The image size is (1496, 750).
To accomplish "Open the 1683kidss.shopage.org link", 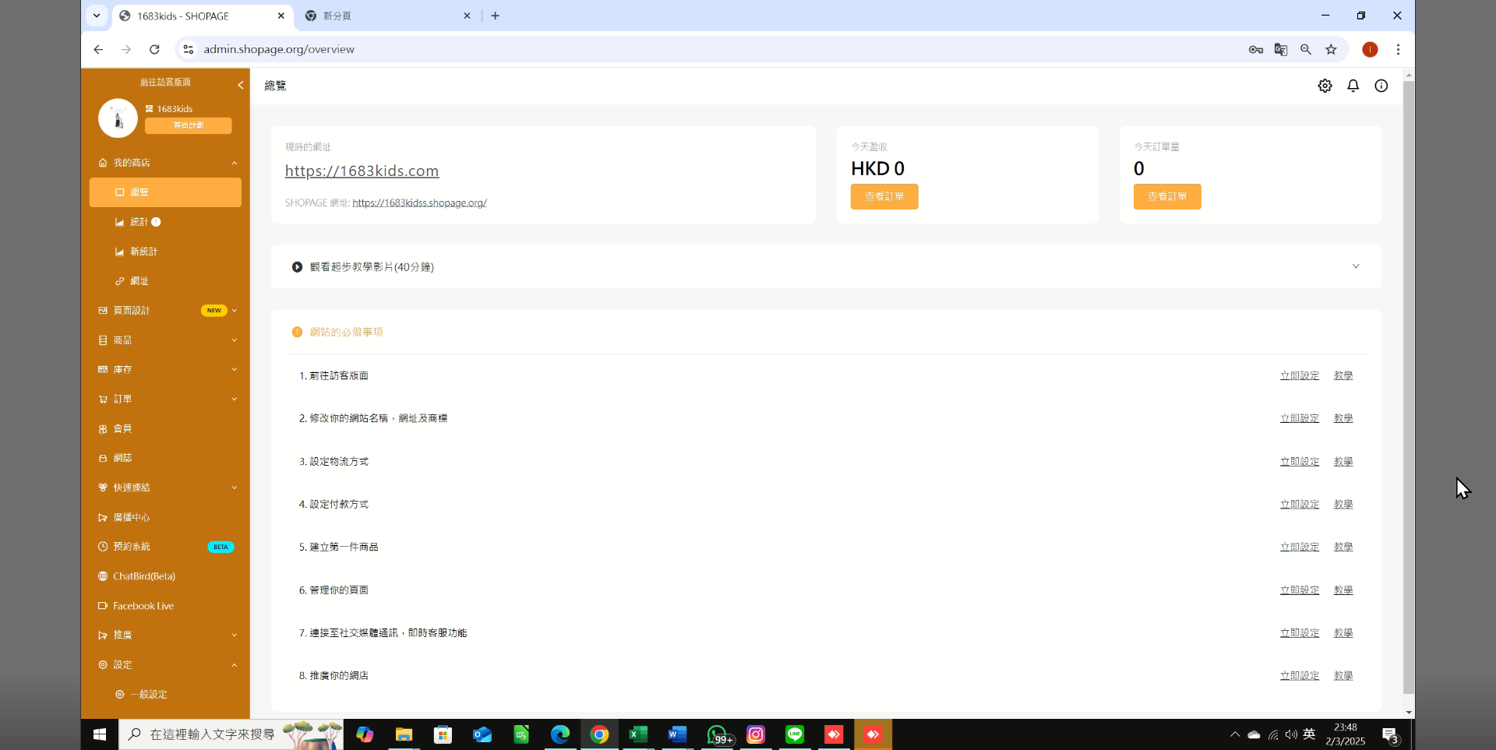I will pyautogui.click(x=419, y=202).
